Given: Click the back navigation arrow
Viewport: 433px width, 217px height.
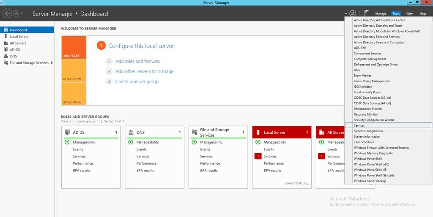Looking at the screenshot, I should point(8,13).
